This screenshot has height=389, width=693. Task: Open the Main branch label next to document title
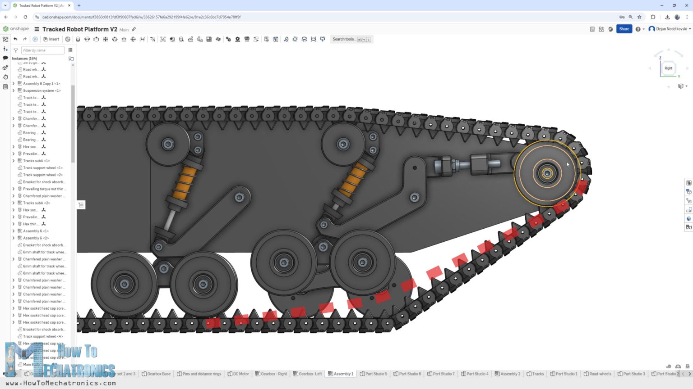[x=123, y=29]
